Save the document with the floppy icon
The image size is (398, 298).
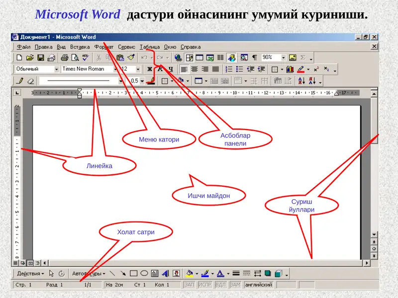(41, 58)
